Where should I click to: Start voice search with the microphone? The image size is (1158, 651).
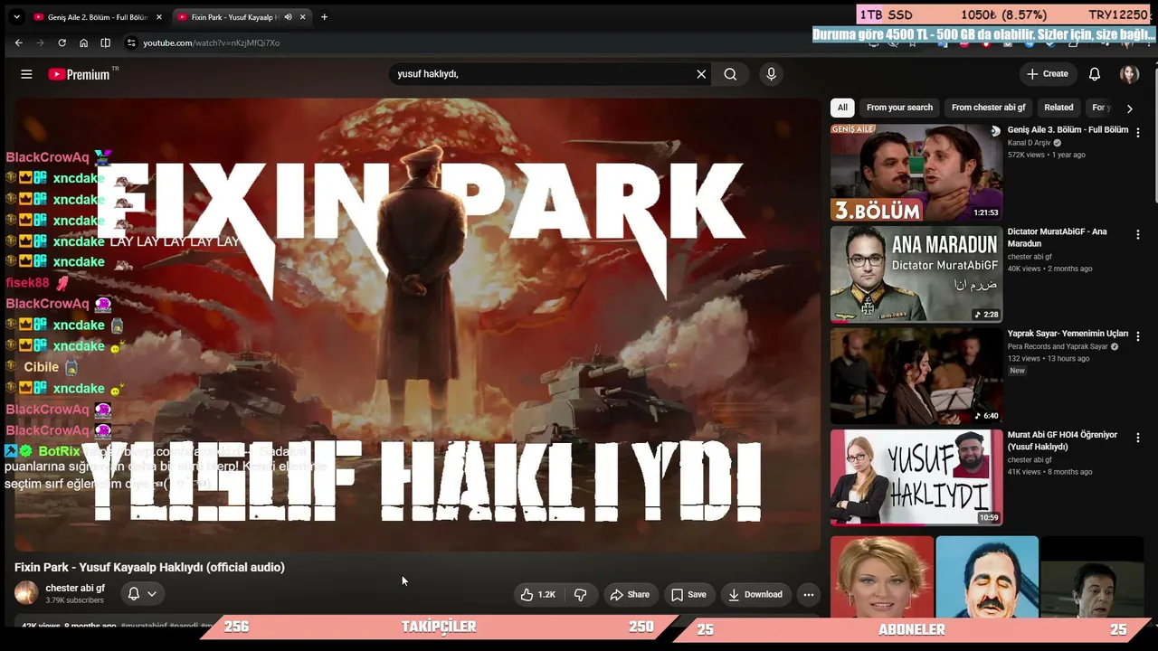pyautogui.click(x=771, y=74)
